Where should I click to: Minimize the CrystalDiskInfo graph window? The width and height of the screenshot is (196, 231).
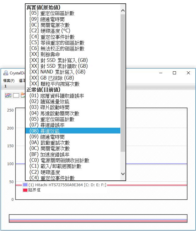161,73
